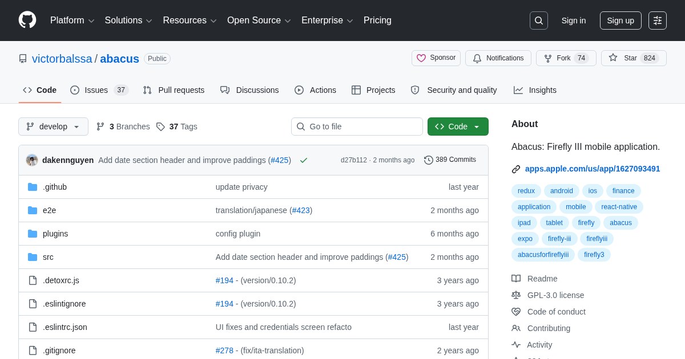Open the 'config plugin' commit message
This screenshot has width=685, height=359.
pyautogui.click(x=238, y=234)
